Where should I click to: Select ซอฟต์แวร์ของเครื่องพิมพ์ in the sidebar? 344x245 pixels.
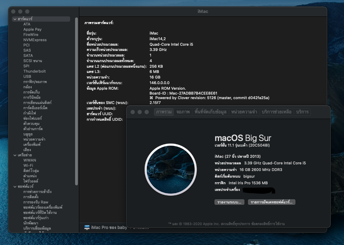43,208
